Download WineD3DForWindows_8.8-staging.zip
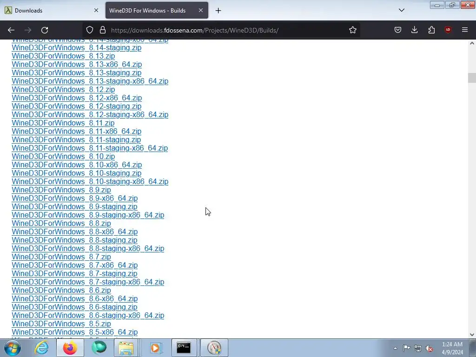 pyautogui.click(x=75, y=240)
